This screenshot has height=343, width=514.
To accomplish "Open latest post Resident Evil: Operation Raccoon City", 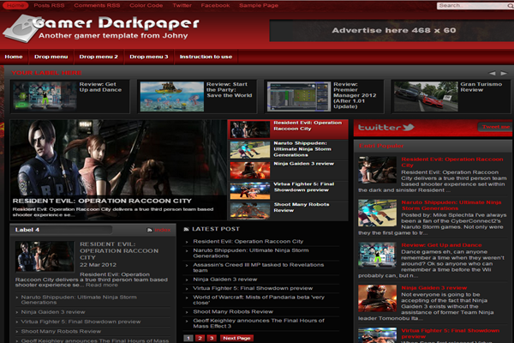I will [x=248, y=241].
